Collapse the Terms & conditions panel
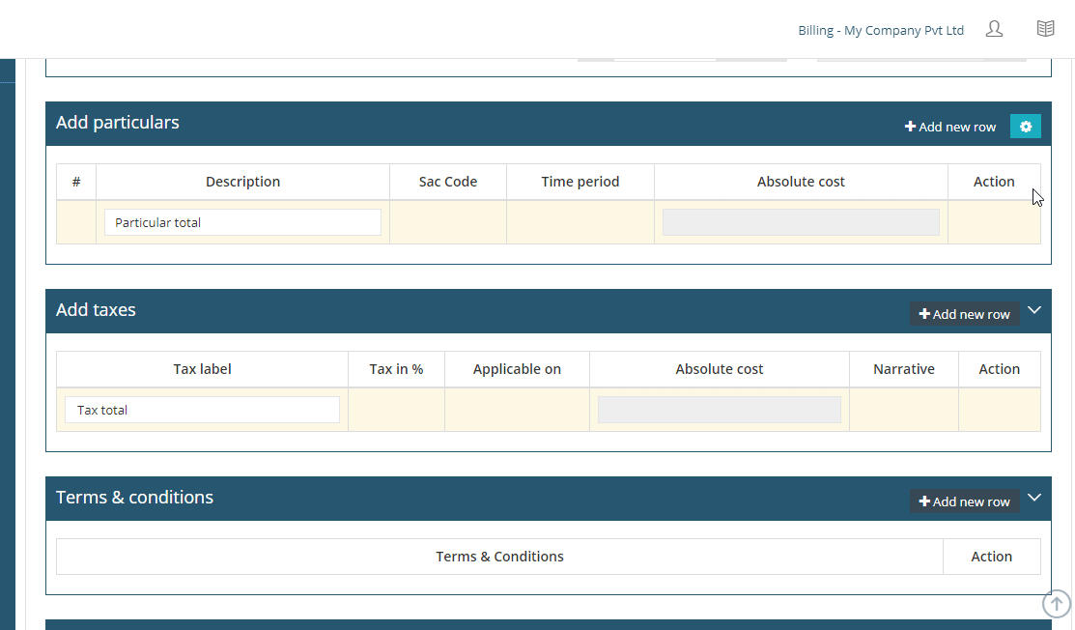 coord(1034,498)
